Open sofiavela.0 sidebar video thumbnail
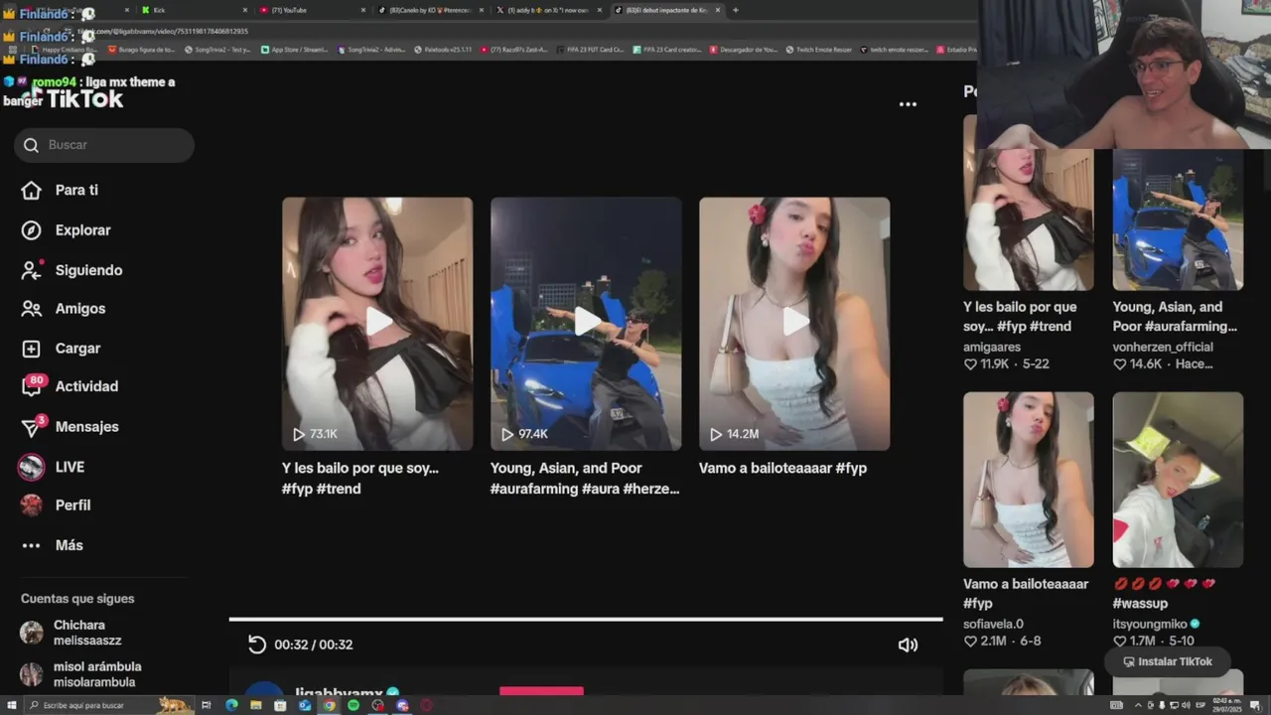 pyautogui.click(x=1029, y=480)
